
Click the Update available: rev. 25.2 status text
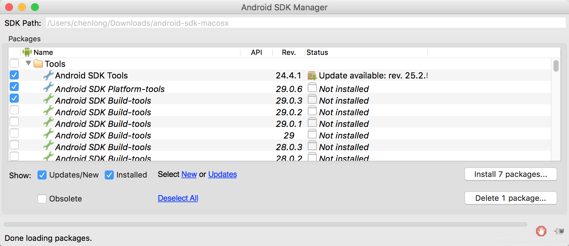point(373,76)
